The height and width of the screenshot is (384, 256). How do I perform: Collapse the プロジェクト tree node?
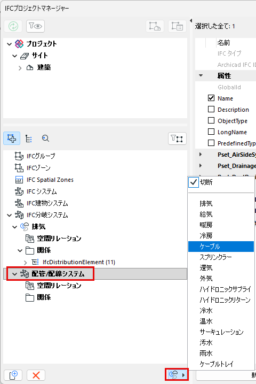pos(9,44)
